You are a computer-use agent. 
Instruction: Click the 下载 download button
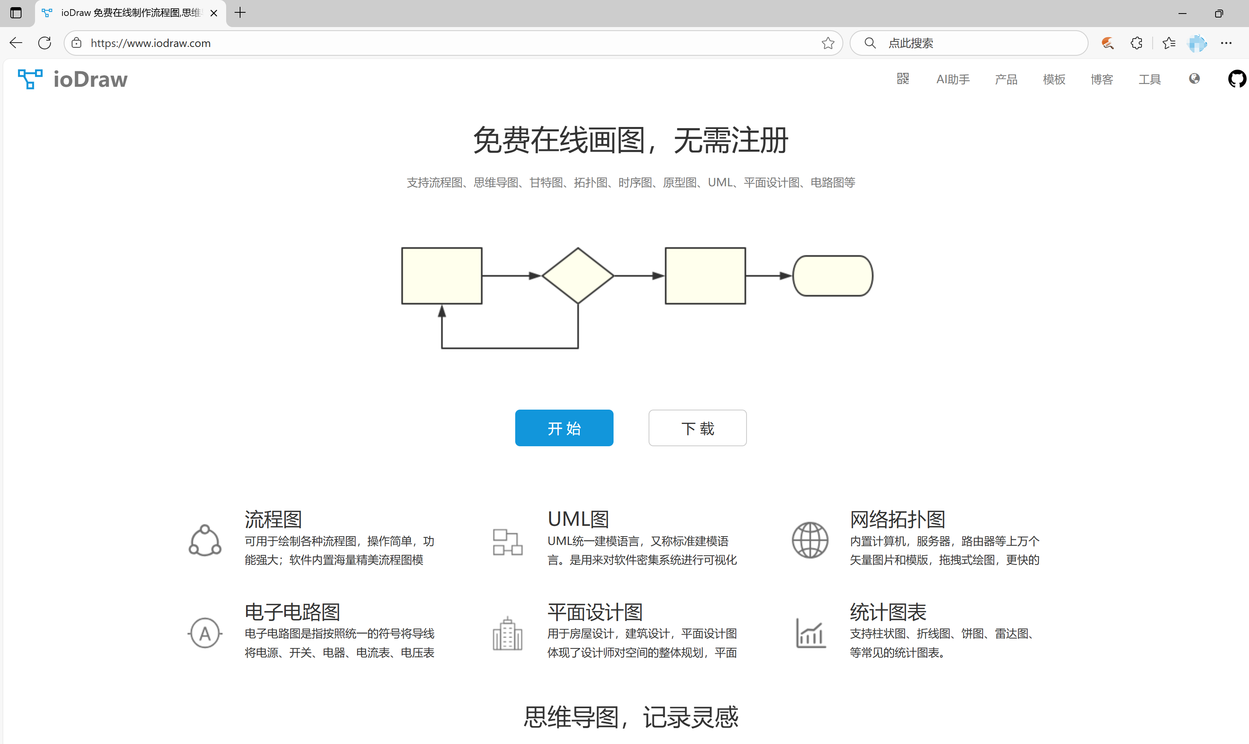click(697, 428)
